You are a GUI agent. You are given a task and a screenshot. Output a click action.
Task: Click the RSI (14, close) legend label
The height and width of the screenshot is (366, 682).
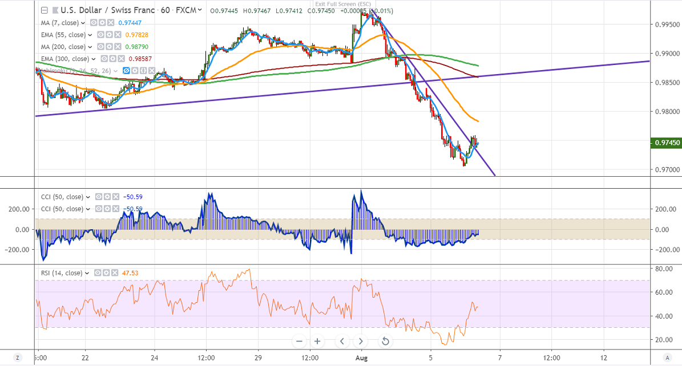[62, 273]
